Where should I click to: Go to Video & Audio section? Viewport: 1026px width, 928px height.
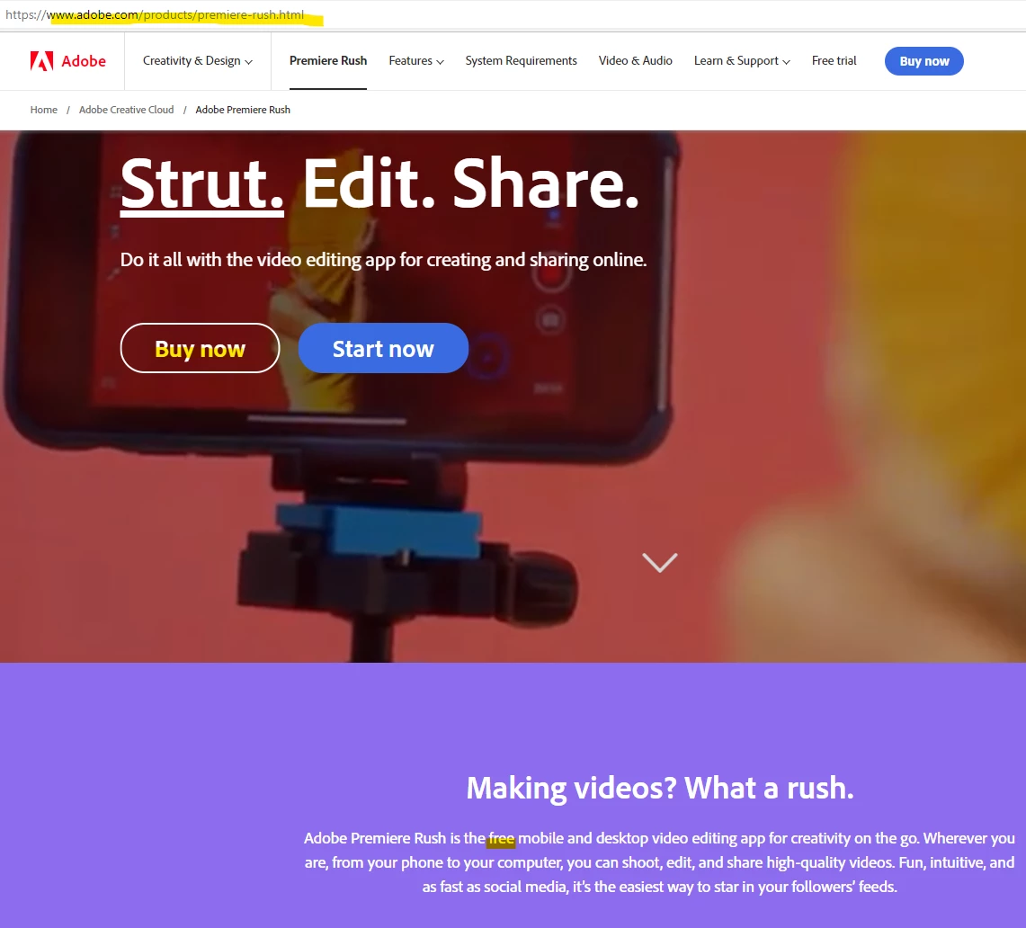pos(636,61)
